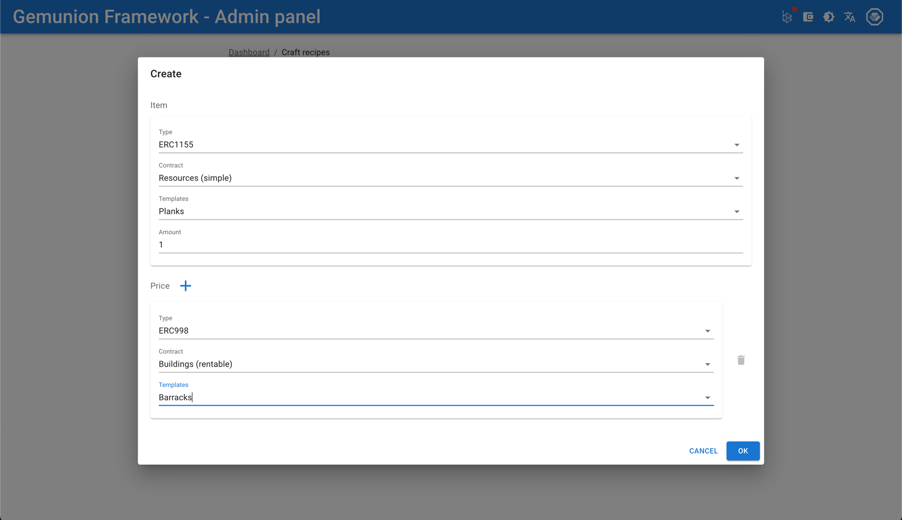Open the Item Templates dropdown showing Planks

[x=450, y=212]
